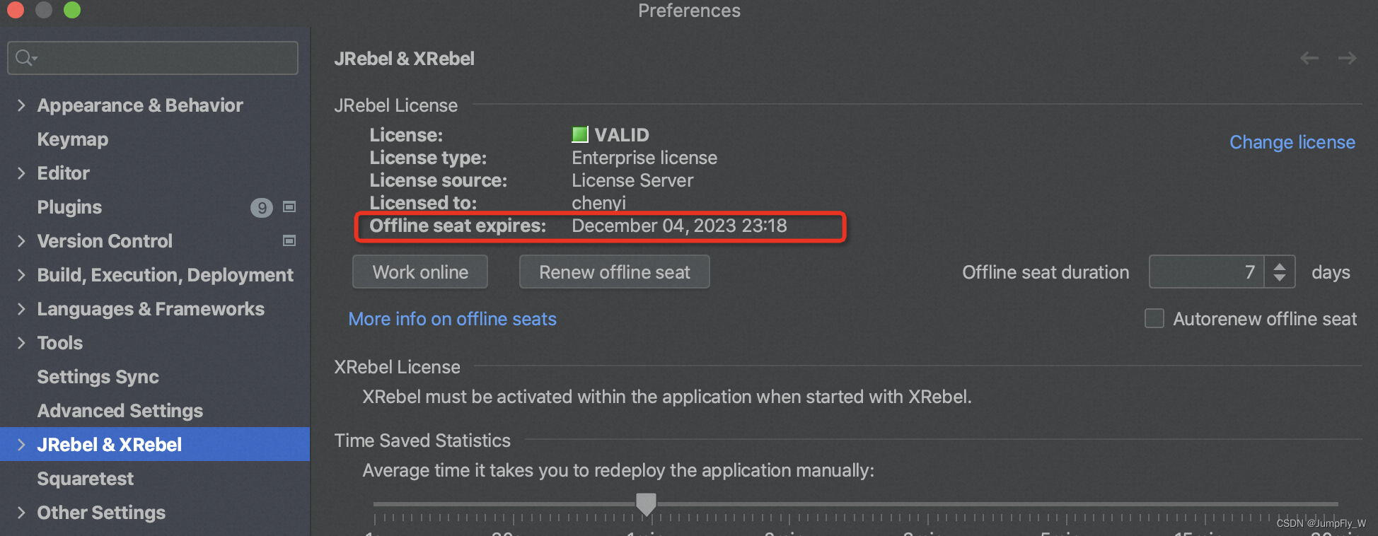Click the Change license link
The width and height of the screenshot is (1378, 536).
[1292, 142]
